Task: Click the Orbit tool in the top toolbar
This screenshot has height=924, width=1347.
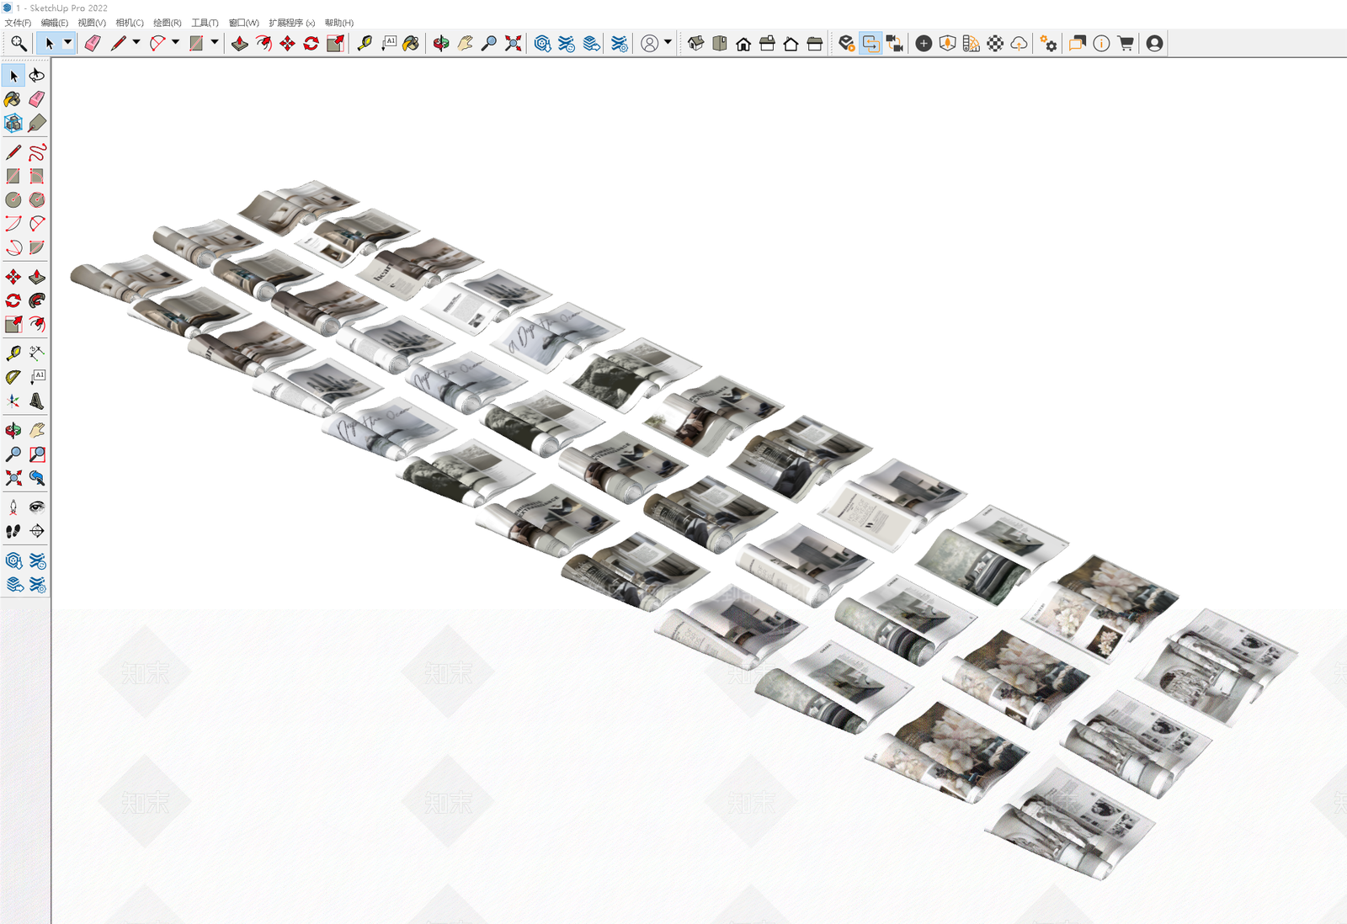Action: 441,44
